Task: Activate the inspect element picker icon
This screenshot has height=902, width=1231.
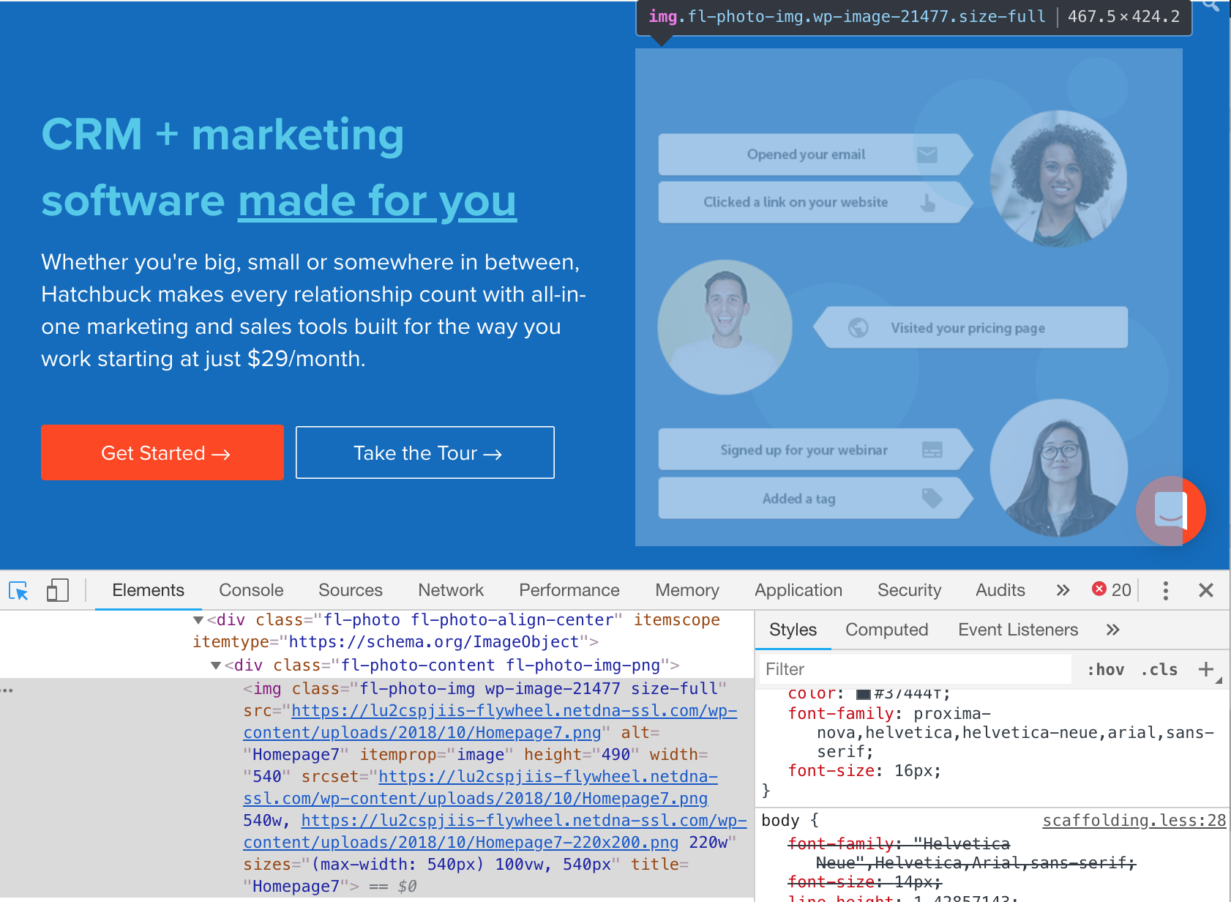Action: (18, 591)
